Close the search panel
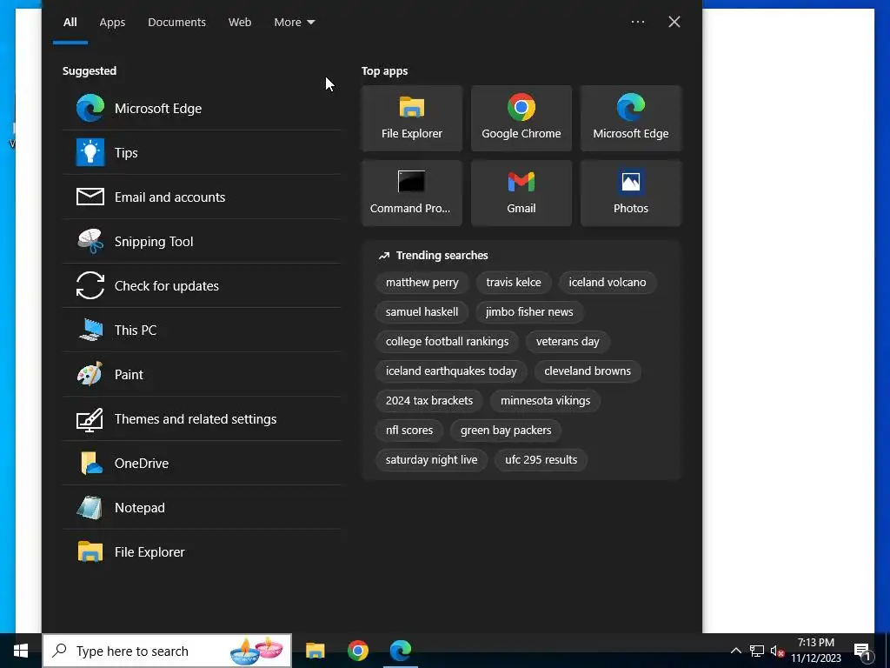This screenshot has height=668, width=890. [674, 22]
